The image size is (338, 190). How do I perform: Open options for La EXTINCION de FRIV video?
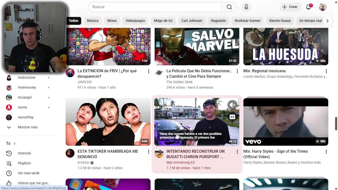(148, 71)
